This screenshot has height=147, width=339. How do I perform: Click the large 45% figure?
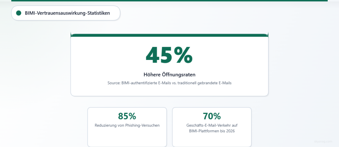[169, 55]
